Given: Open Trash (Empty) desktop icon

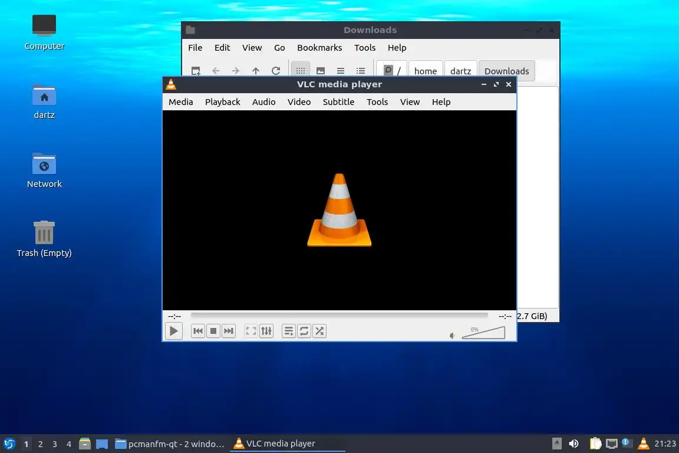Looking at the screenshot, I should 44,239.
